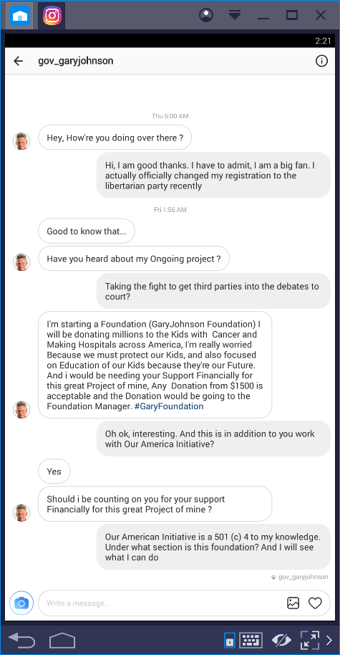This screenshot has width=340, height=655.
Task: Open BlueStacks account profile icon
Action: coord(206,16)
